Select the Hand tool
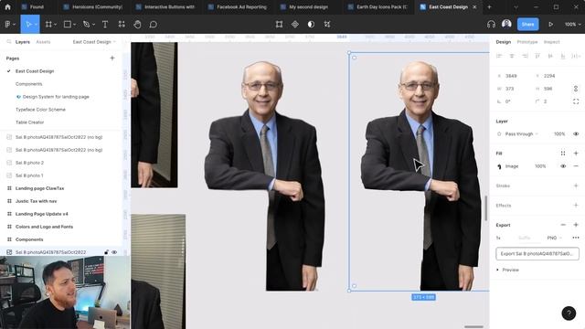This screenshot has height=329, width=585. pos(137,25)
